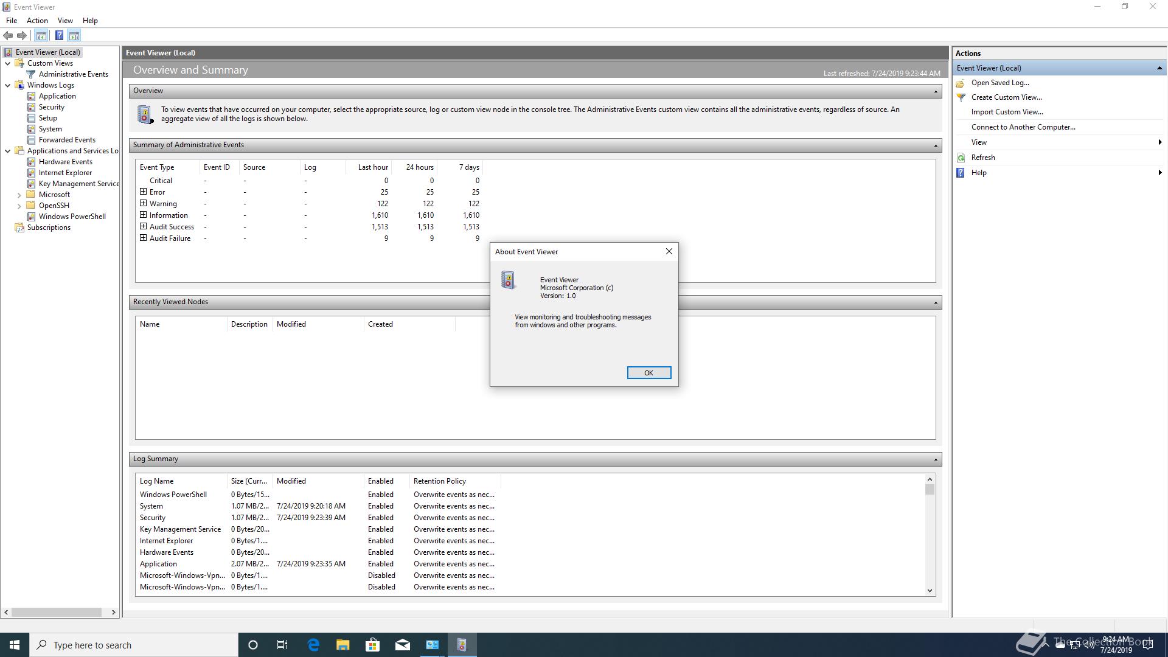Open the Application log in Windows Logs
The height and width of the screenshot is (657, 1168).
pyautogui.click(x=57, y=96)
